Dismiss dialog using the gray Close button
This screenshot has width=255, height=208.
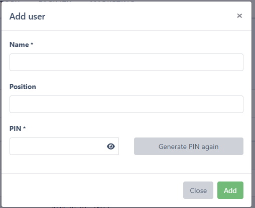(x=198, y=190)
